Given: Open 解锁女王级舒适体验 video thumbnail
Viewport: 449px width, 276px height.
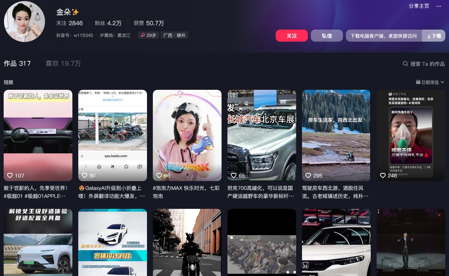Looking at the screenshot, I should tap(38, 242).
